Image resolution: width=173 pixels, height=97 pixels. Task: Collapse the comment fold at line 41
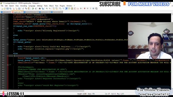click(x=8, y=65)
